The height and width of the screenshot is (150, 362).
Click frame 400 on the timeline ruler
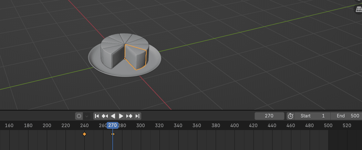(234, 125)
